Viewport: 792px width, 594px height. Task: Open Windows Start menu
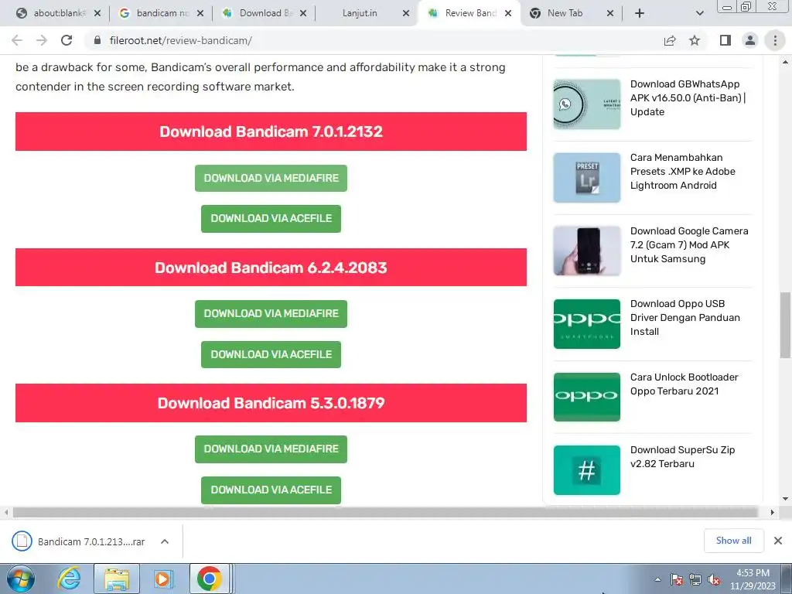20,579
